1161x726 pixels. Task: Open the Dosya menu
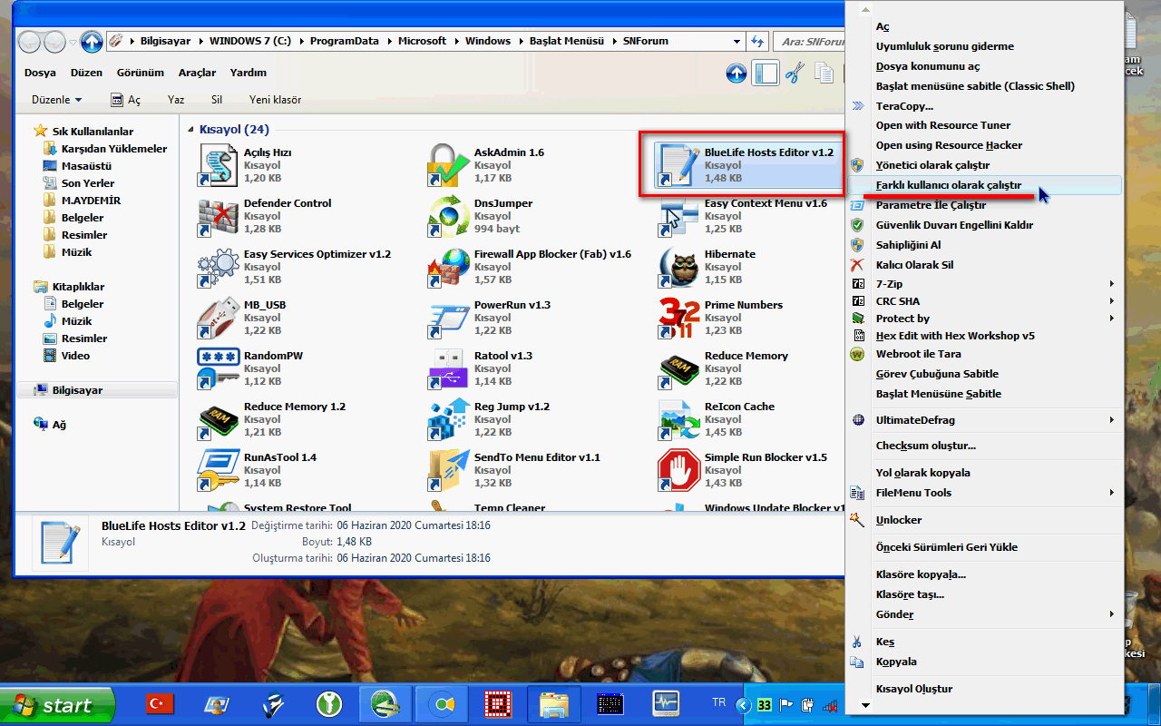click(40, 73)
